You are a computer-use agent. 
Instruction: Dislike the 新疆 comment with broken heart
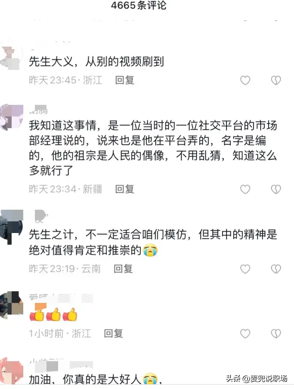click(x=276, y=189)
